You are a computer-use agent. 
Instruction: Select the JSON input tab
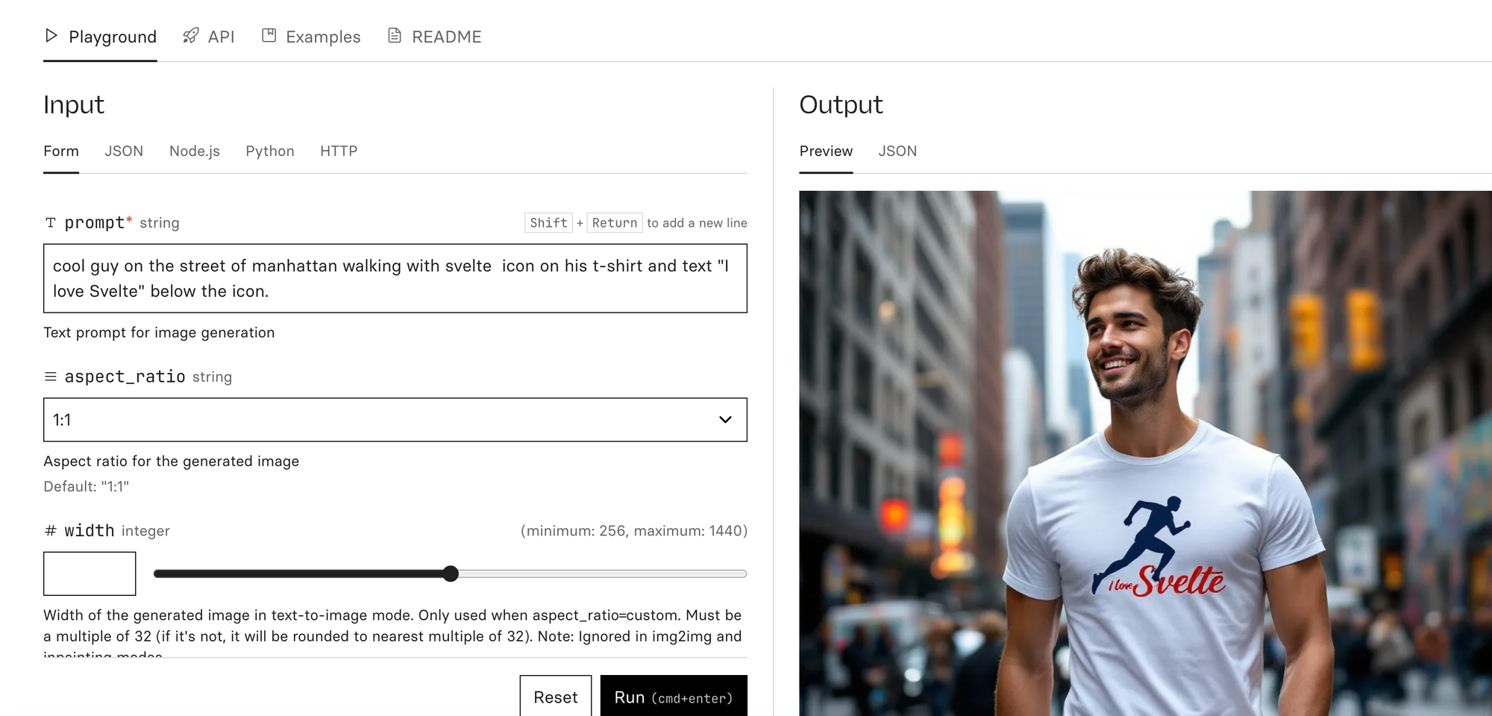click(124, 151)
